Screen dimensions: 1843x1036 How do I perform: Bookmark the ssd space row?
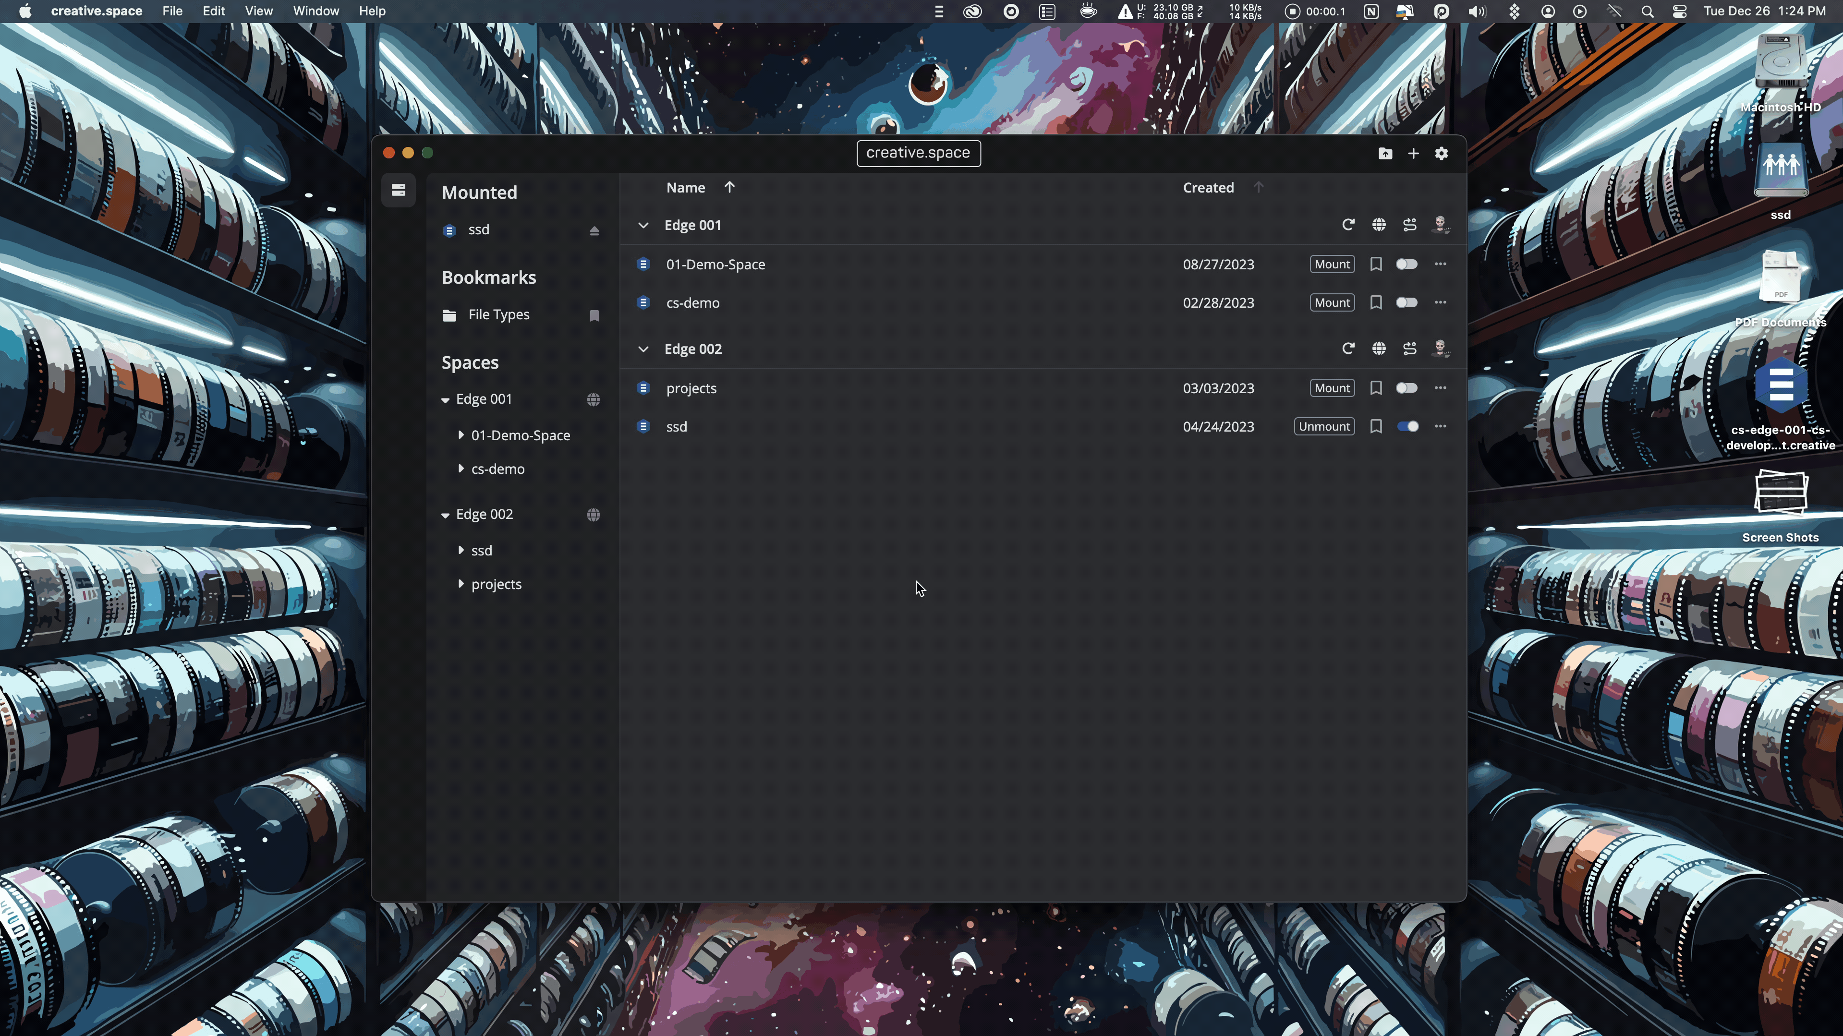point(1375,426)
